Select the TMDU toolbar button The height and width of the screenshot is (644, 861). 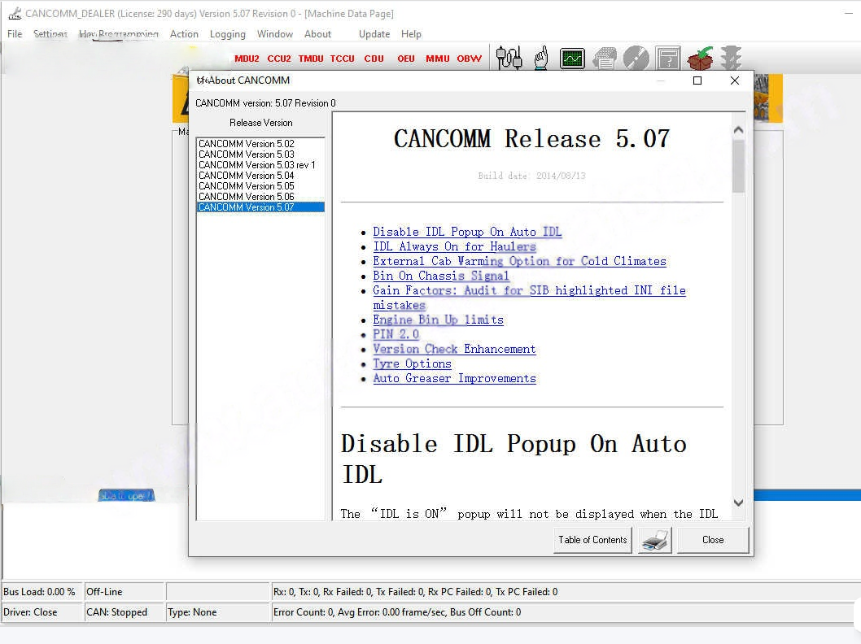point(311,59)
